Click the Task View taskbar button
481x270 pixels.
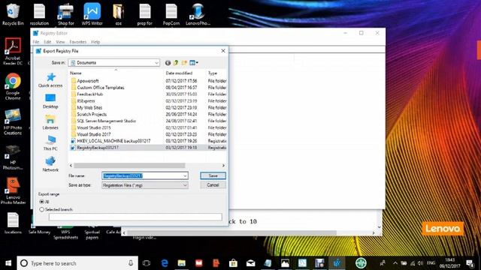click(147, 263)
